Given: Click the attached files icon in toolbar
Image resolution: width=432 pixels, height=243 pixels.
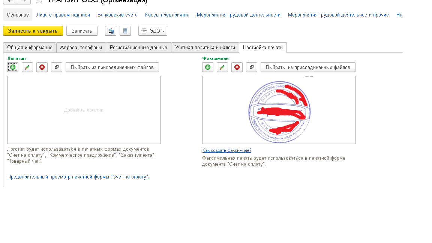Looking at the screenshot, I should click(110, 31).
